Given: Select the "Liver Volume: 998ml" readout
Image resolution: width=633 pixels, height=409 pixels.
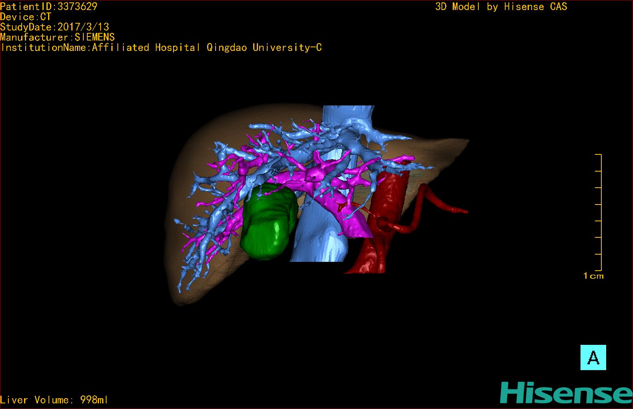Looking at the screenshot, I should [x=54, y=400].
